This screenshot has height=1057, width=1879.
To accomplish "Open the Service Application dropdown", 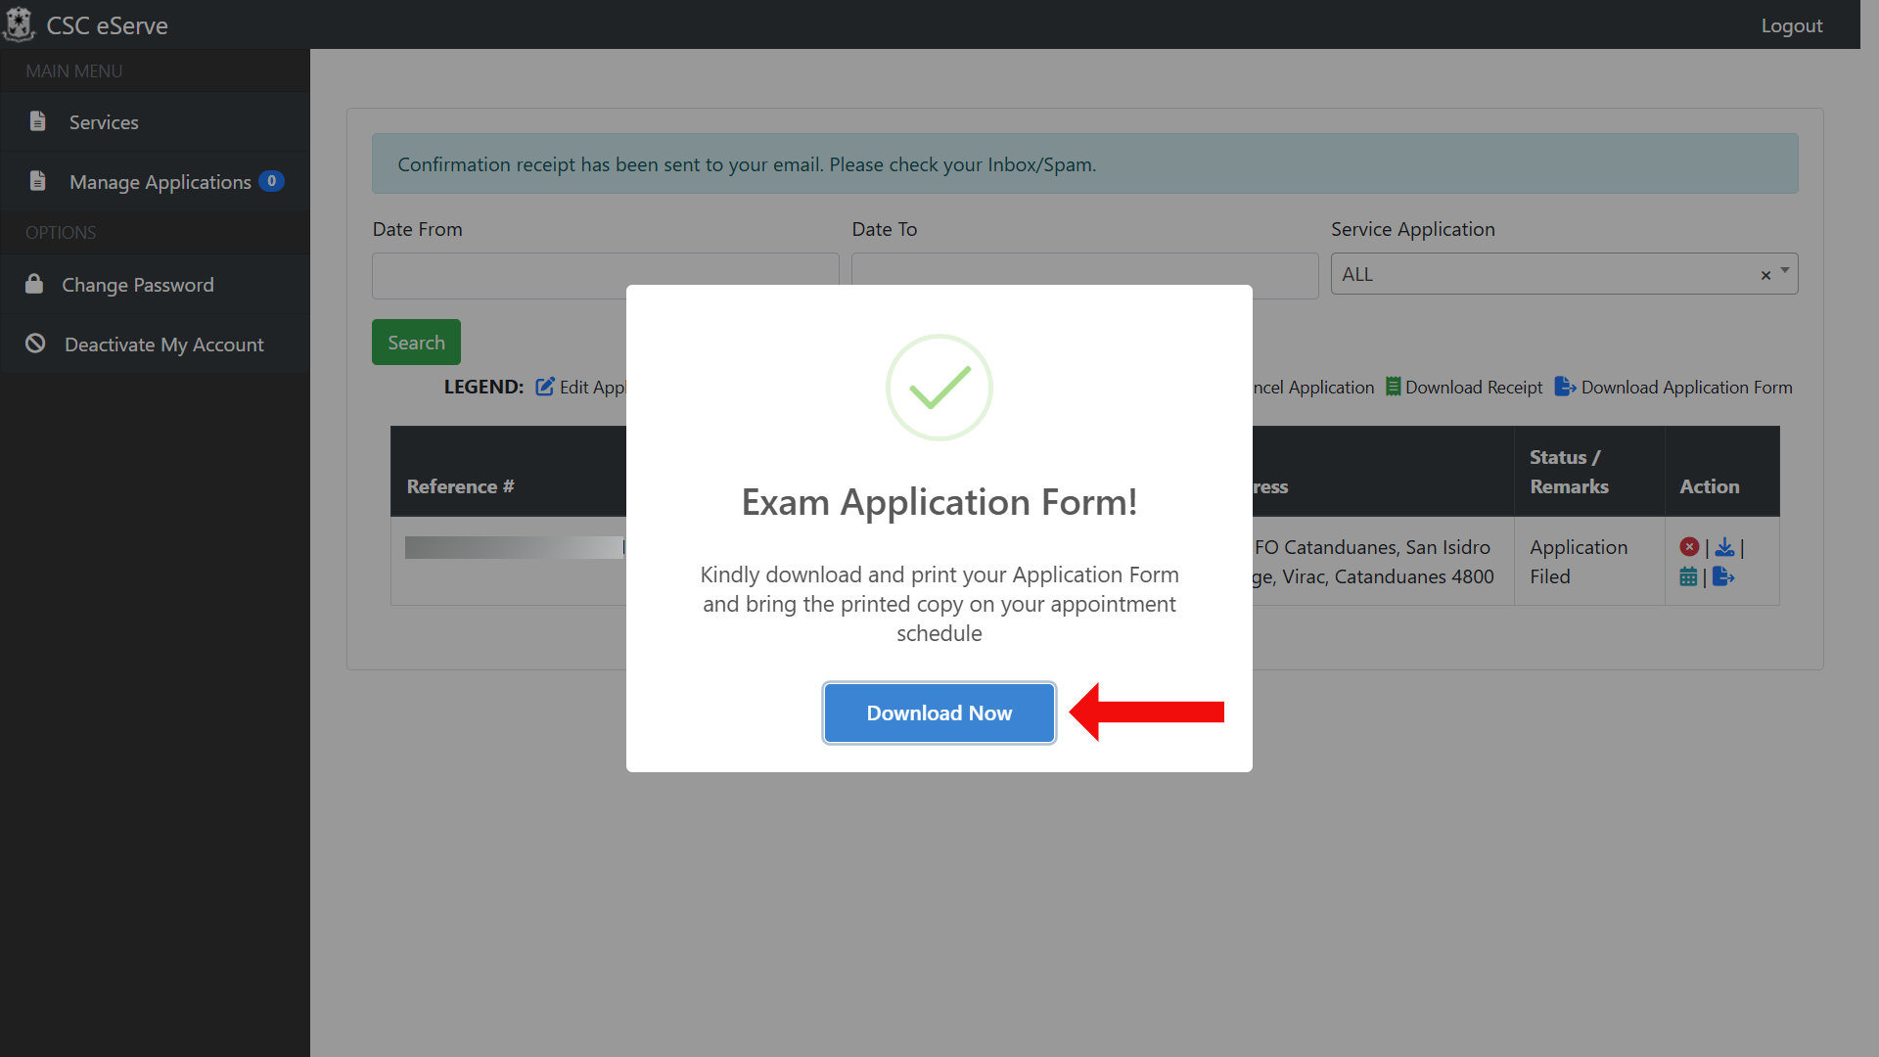I will [x=1564, y=274].
